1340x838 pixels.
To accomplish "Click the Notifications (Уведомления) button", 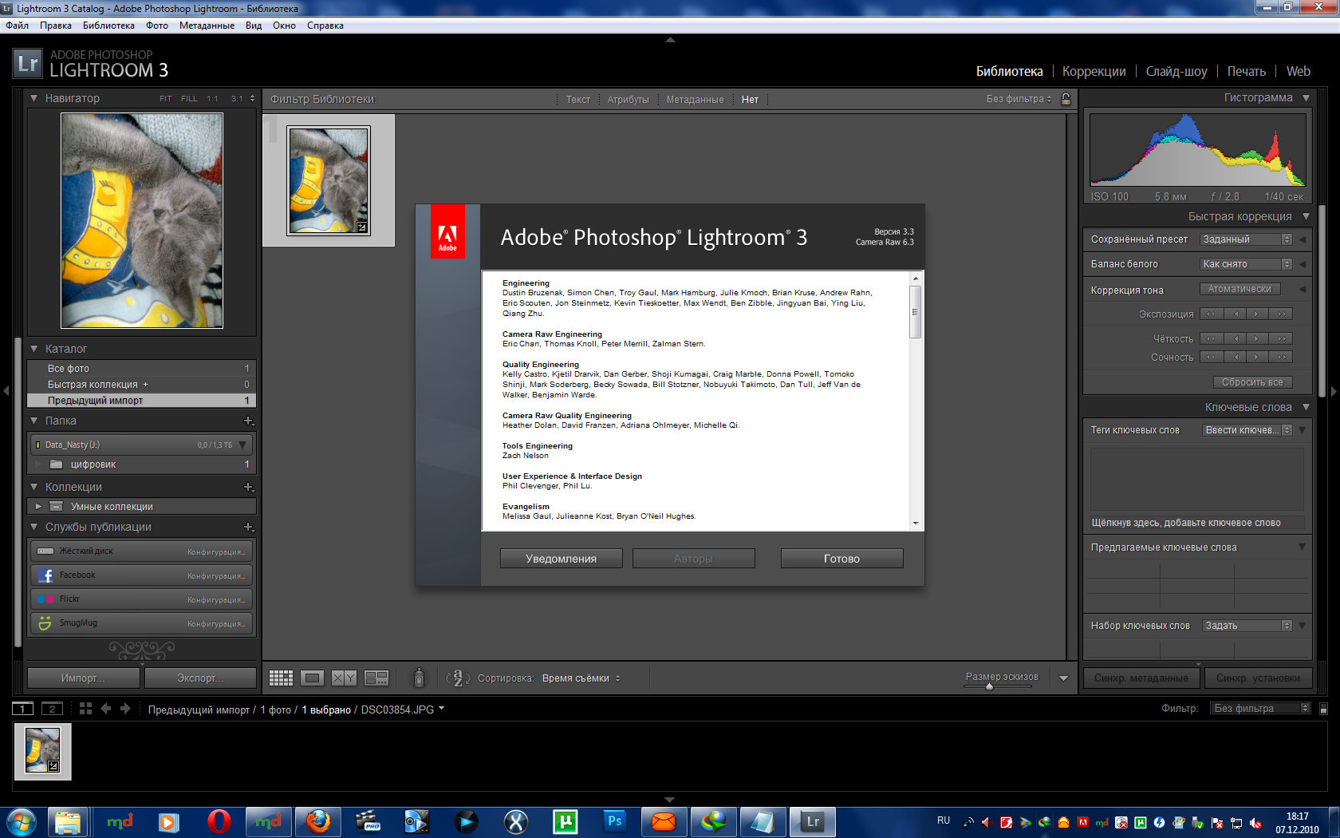I will coord(561,559).
